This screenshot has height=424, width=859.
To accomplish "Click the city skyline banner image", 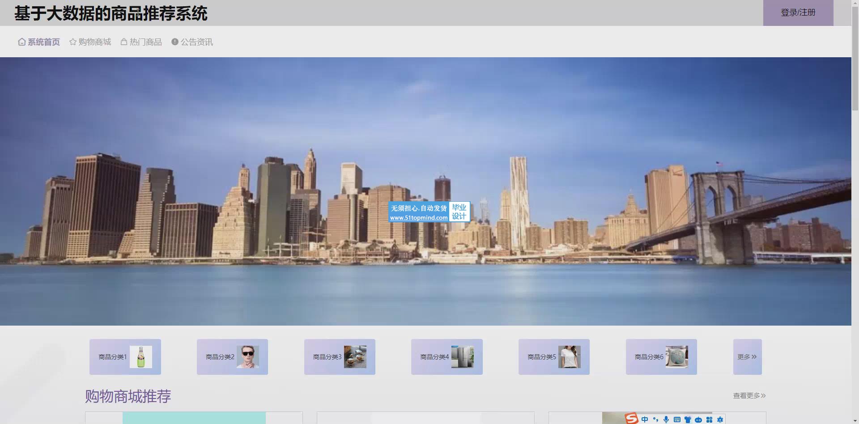I will (x=425, y=191).
